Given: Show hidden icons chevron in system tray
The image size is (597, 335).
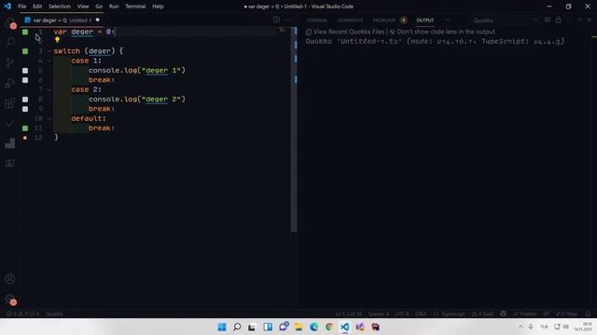Looking at the screenshot, I should (x=521, y=327).
